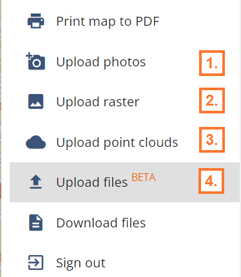Click the cloud icon
The image size is (241, 277).
[x=35, y=142]
